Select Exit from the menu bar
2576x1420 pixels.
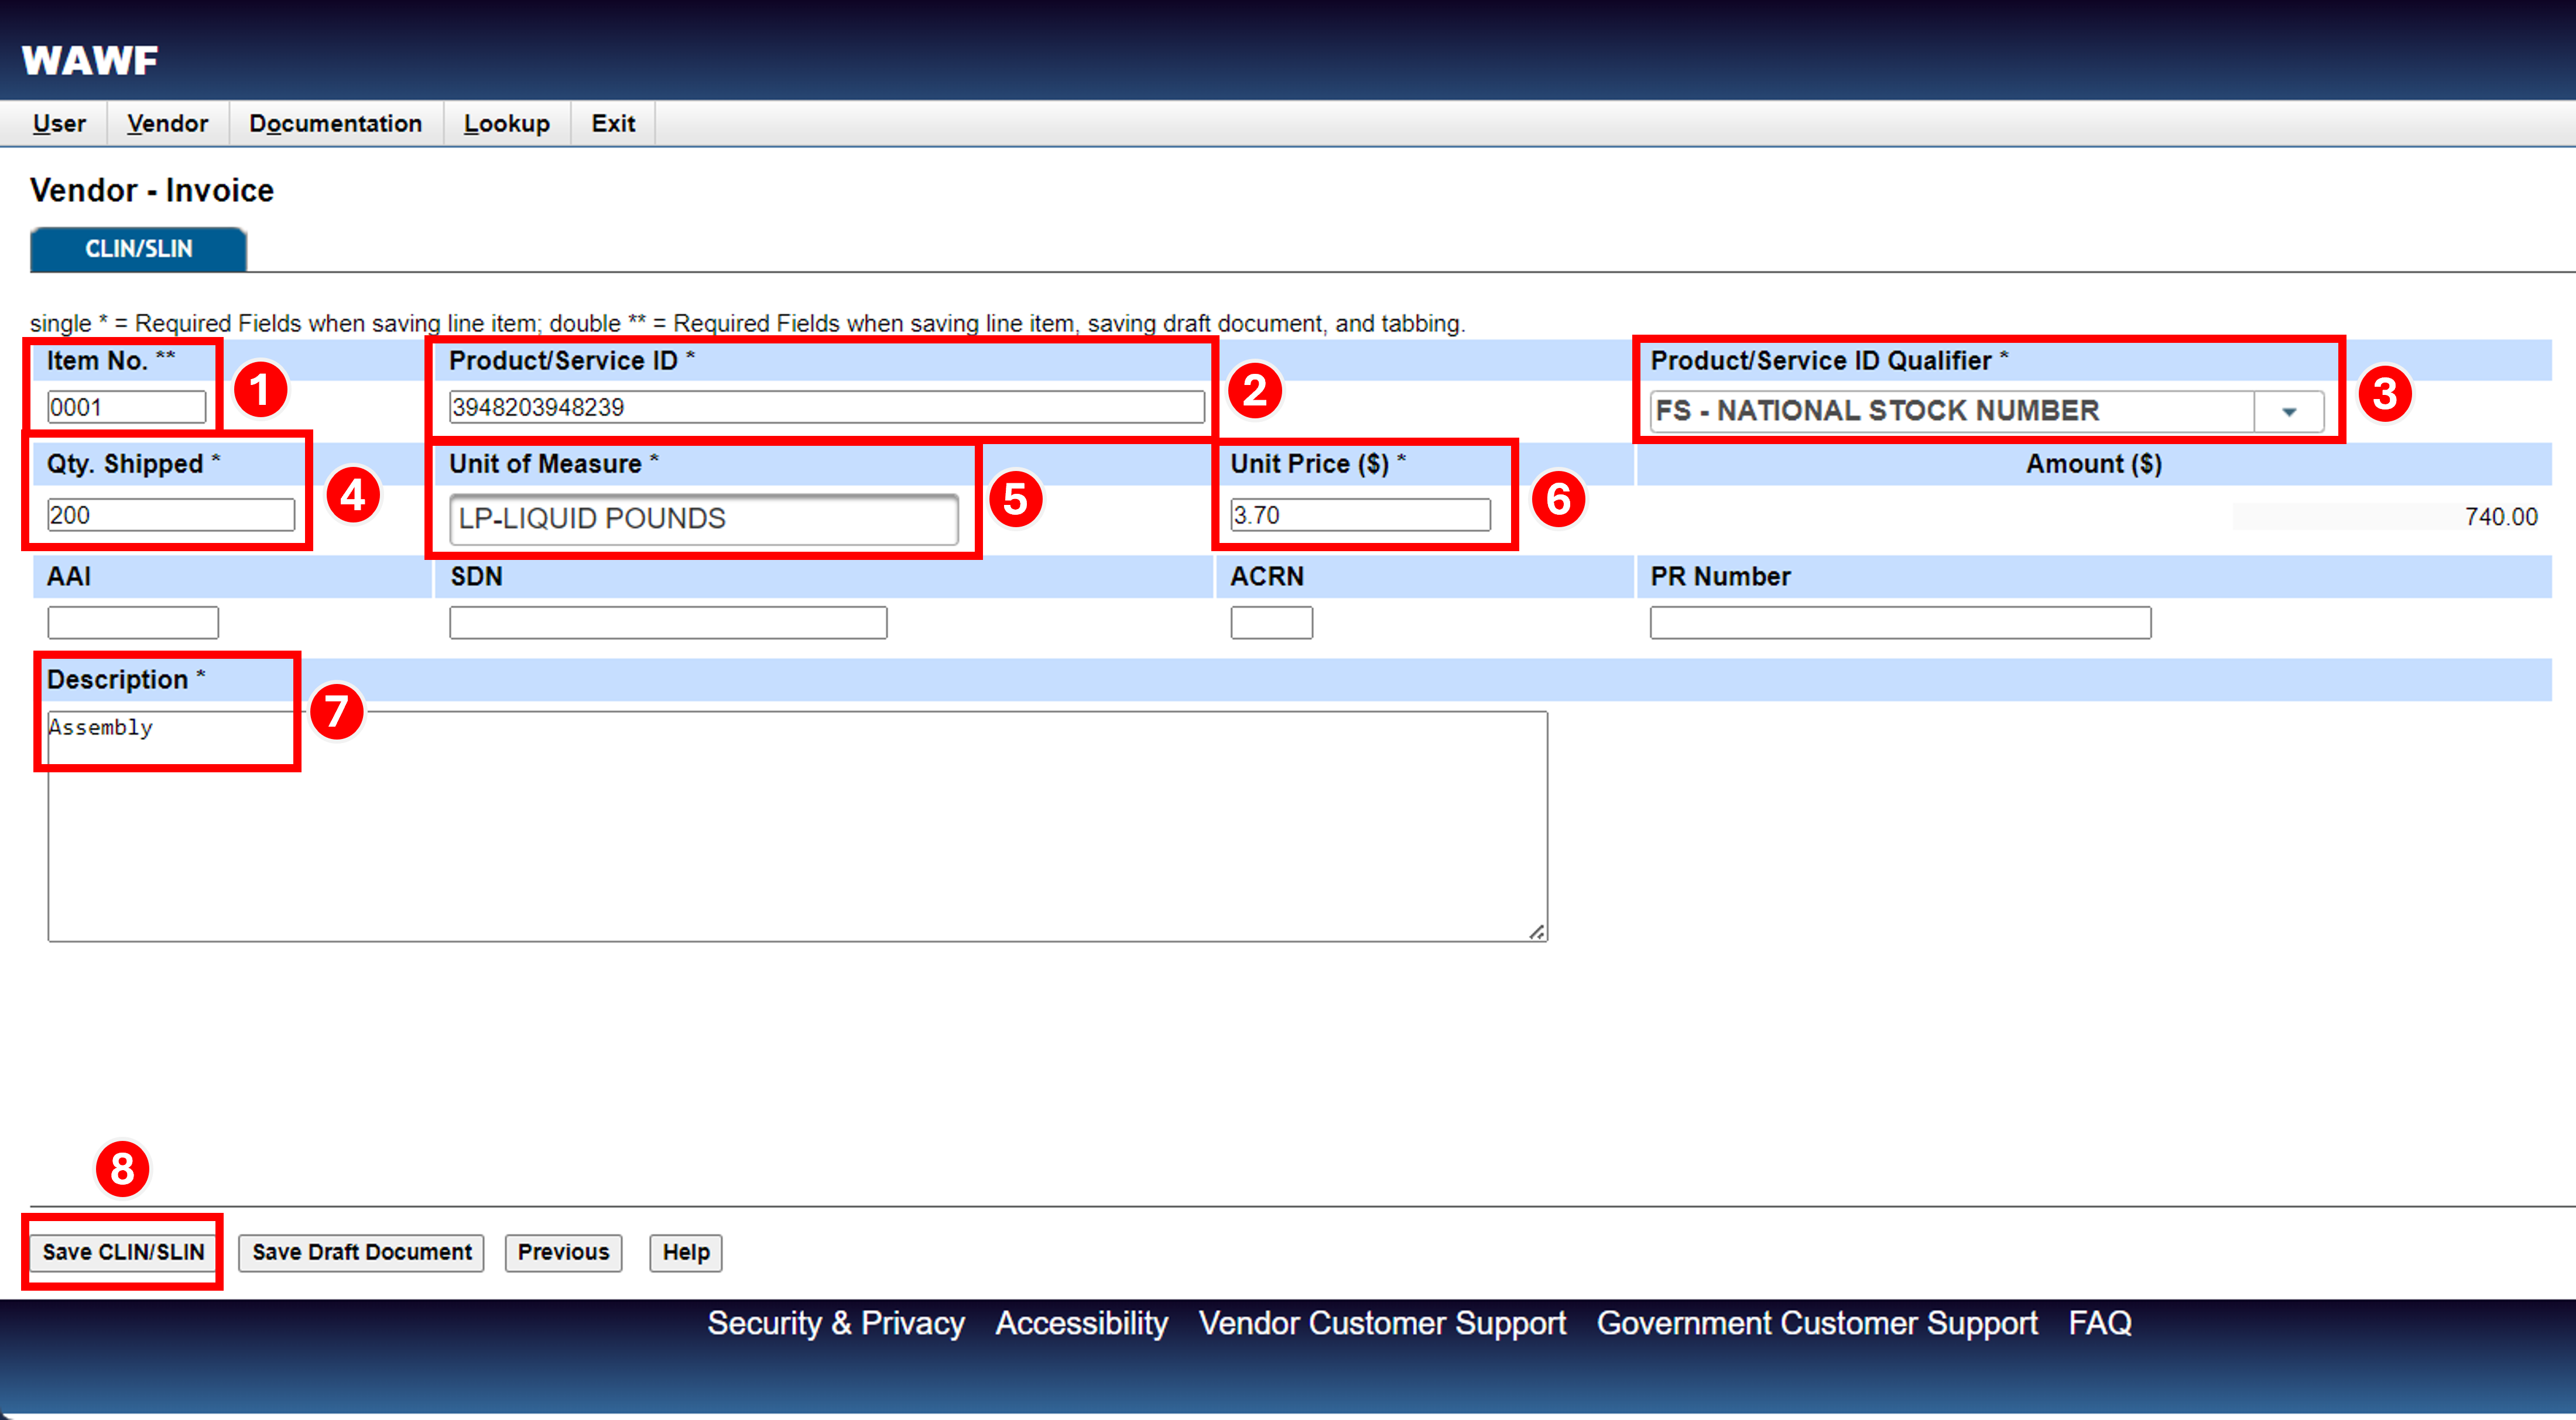[x=612, y=123]
